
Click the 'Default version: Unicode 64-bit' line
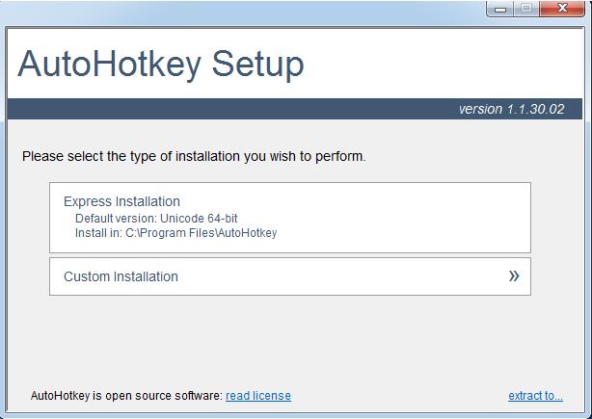pos(156,219)
